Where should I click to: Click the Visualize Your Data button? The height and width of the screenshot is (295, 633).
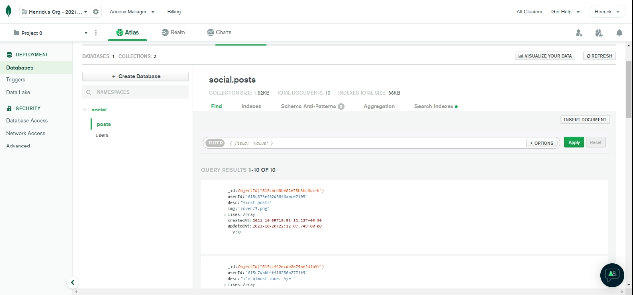point(544,56)
